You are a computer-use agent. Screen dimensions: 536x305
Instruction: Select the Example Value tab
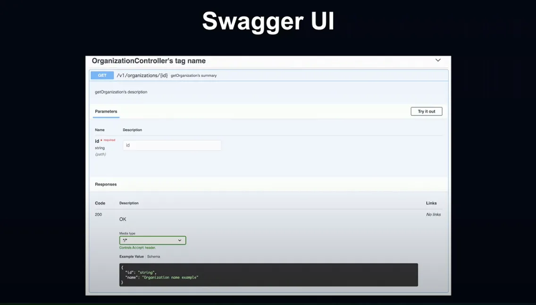click(x=131, y=256)
